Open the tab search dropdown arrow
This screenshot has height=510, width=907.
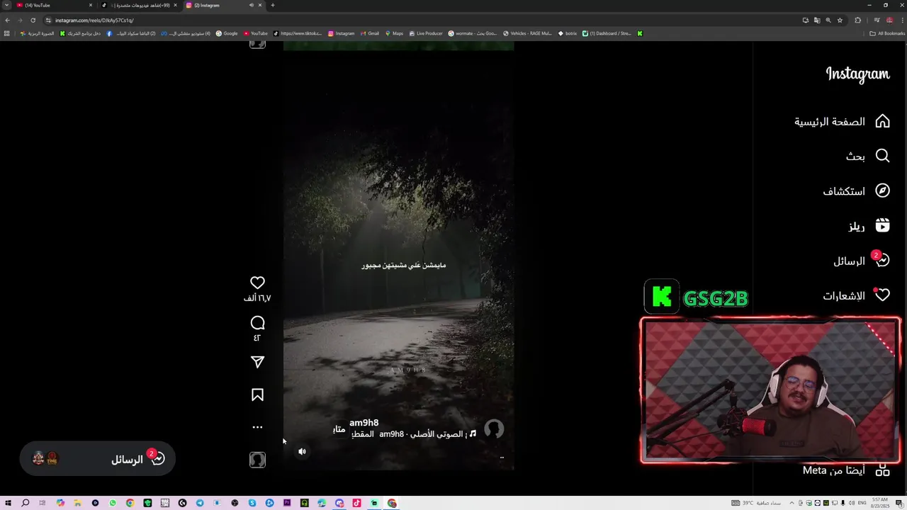(6, 5)
